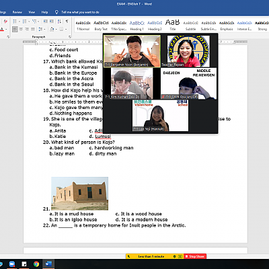The width and height of the screenshot is (269, 269).
Task: Click the Tell me what you want to do box
Action: 80,12
